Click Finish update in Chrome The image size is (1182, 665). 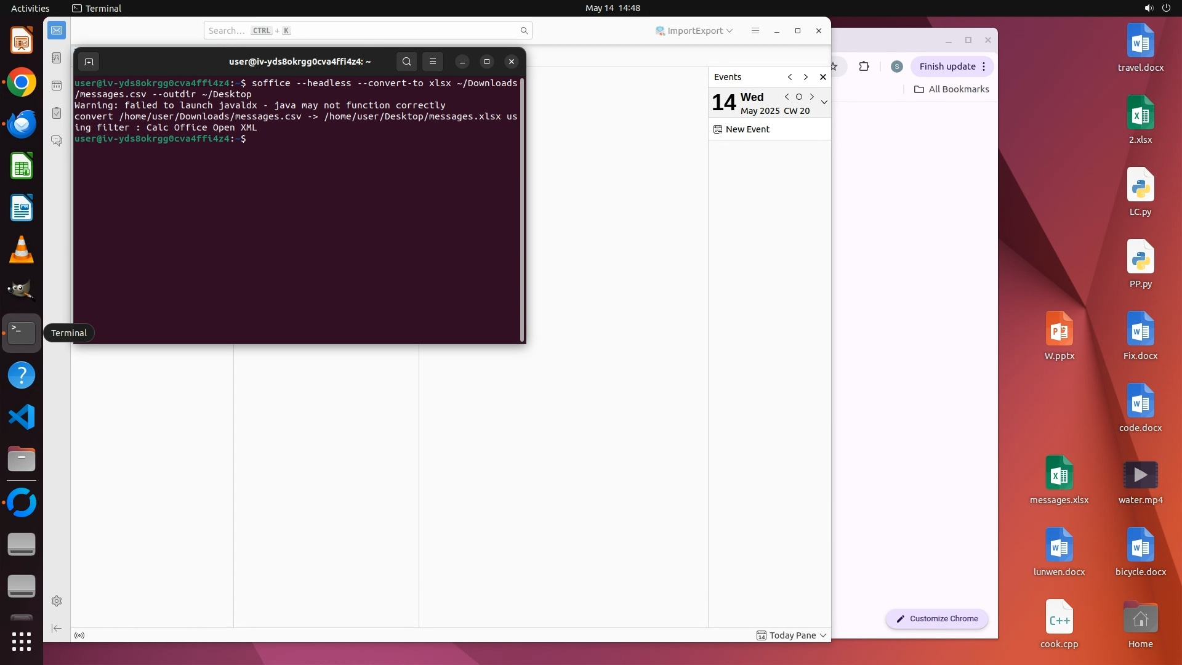coord(947,66)
